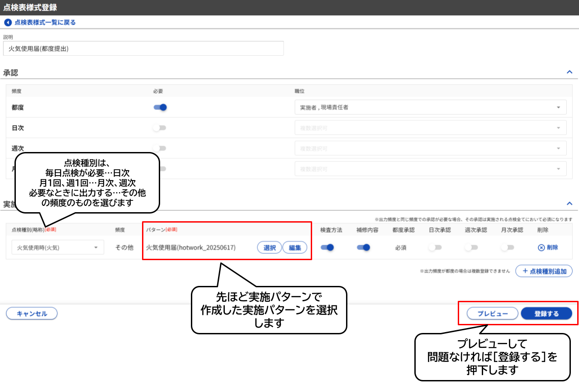Enable the 週次承認 toggle
The width and height of the screenshot is (579, 385).
[470, 247]
